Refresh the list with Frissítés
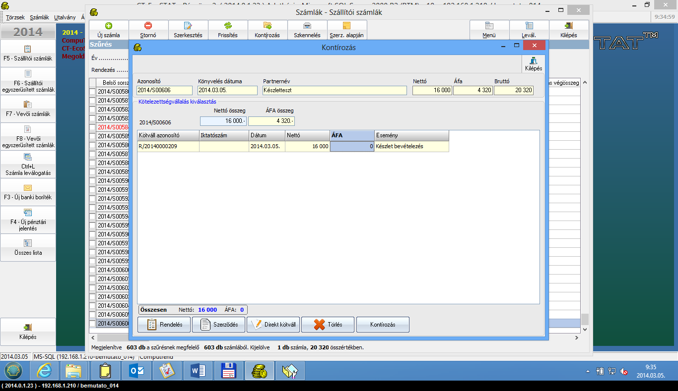 point(228,30)
